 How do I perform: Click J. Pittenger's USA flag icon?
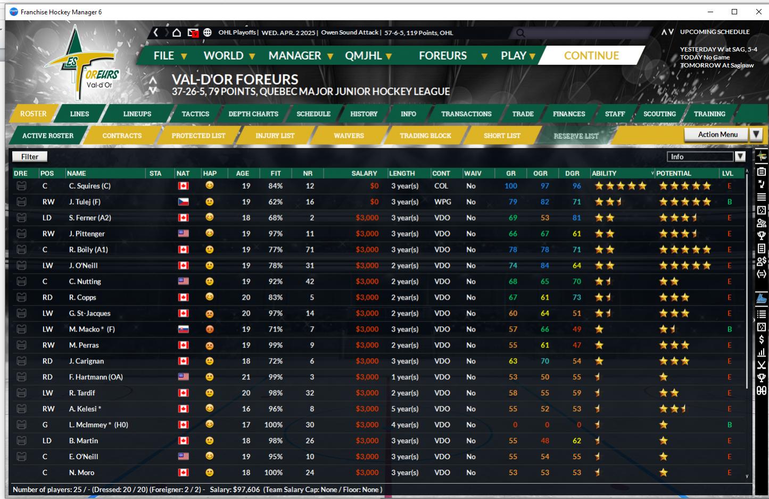[x=183, y=234]
